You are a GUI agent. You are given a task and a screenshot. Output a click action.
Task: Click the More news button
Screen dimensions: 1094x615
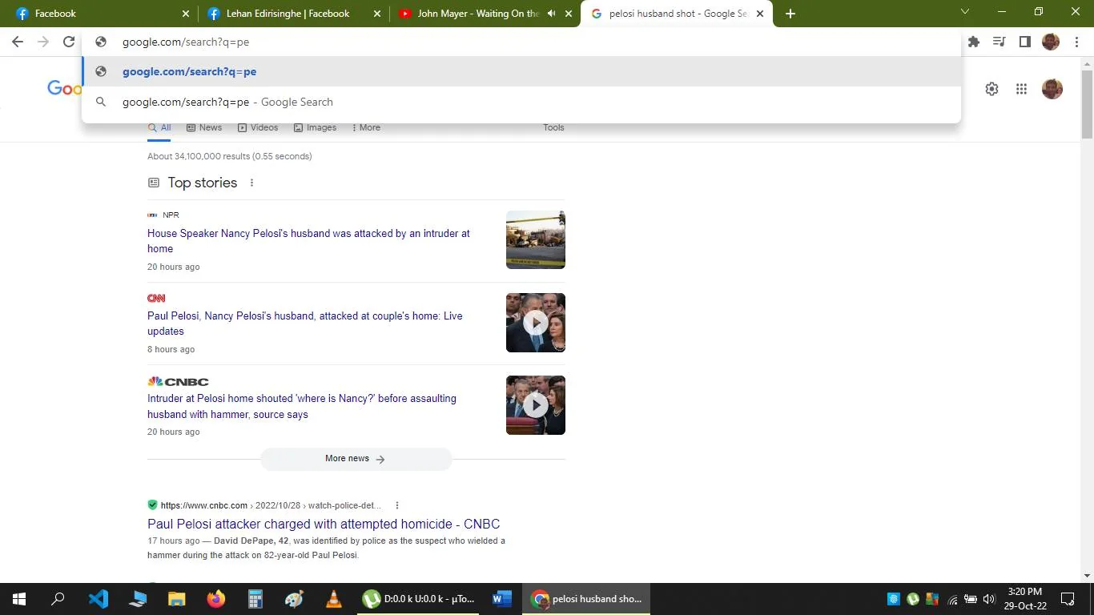pyautogui.click(x=356, y=459)
